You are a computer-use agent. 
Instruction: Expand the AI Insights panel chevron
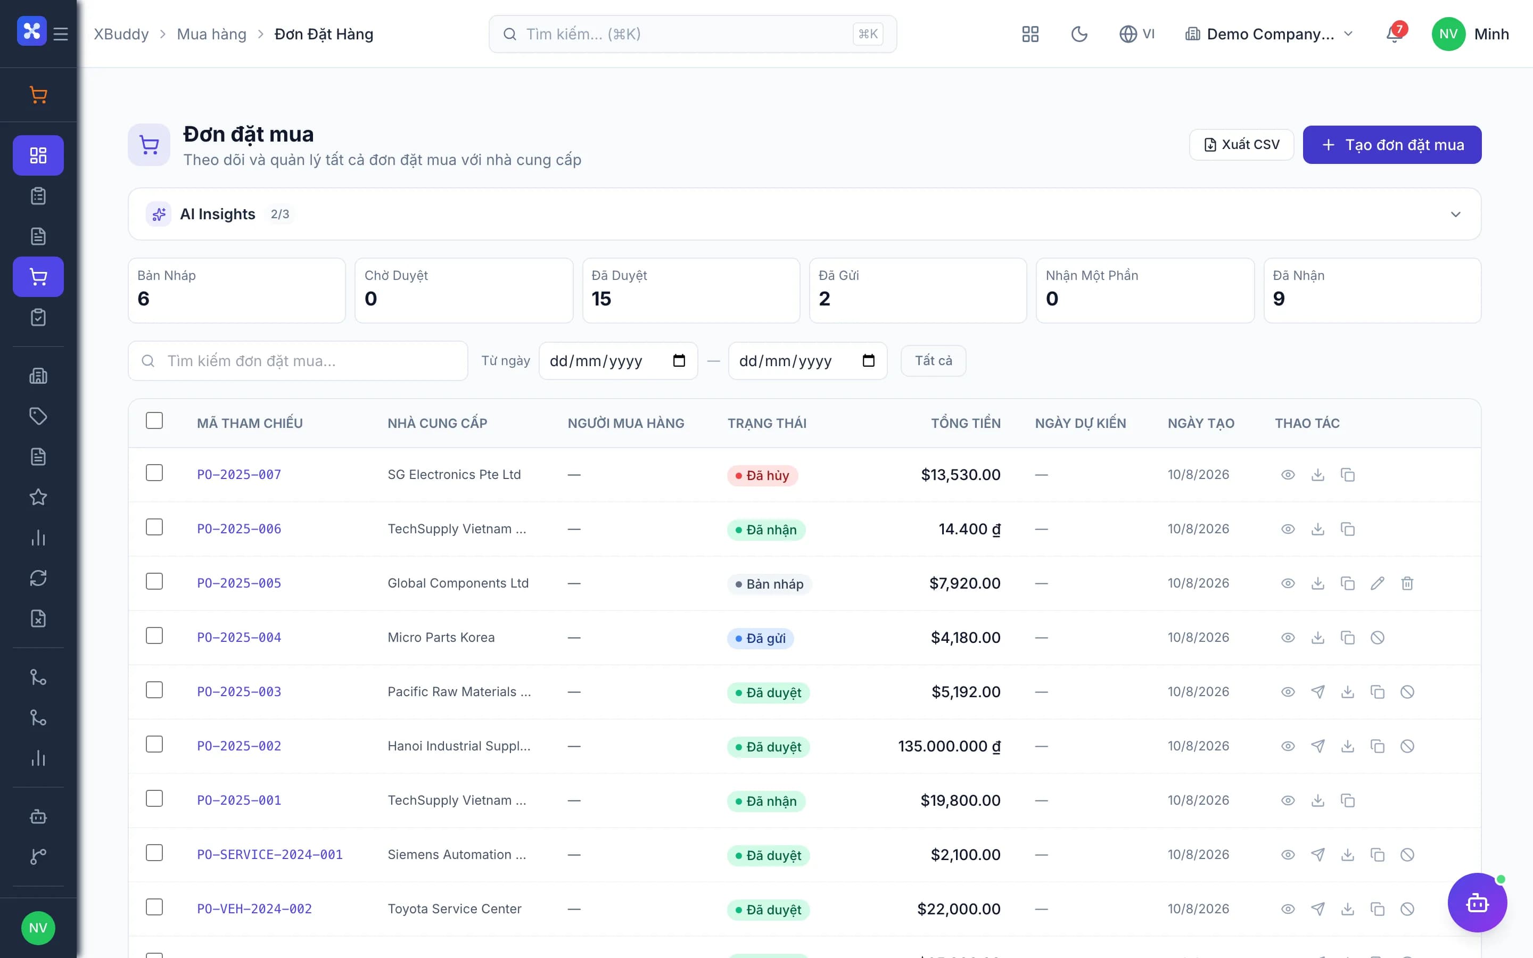(x=1455, y=214)
